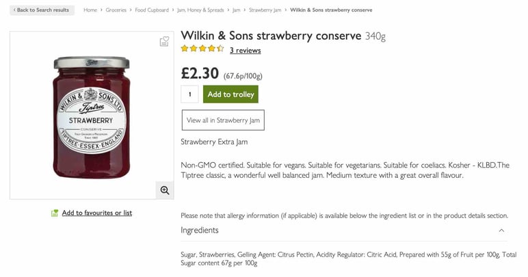
Task: Navigate to Food Cupboard breadcrumb
Action: tap(152, 10)
